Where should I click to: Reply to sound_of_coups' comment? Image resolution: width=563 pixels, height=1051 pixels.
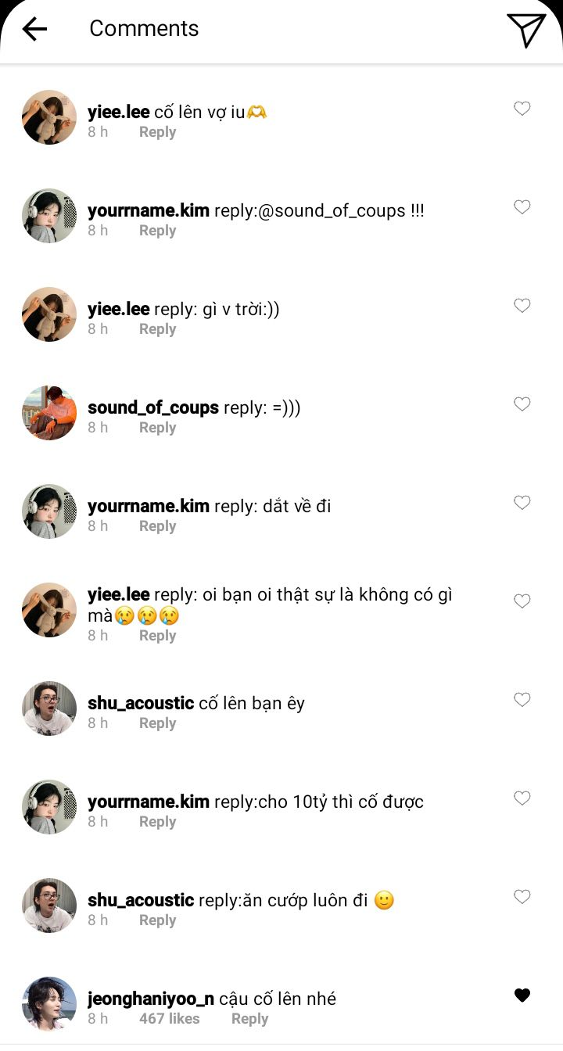point(157,428)
